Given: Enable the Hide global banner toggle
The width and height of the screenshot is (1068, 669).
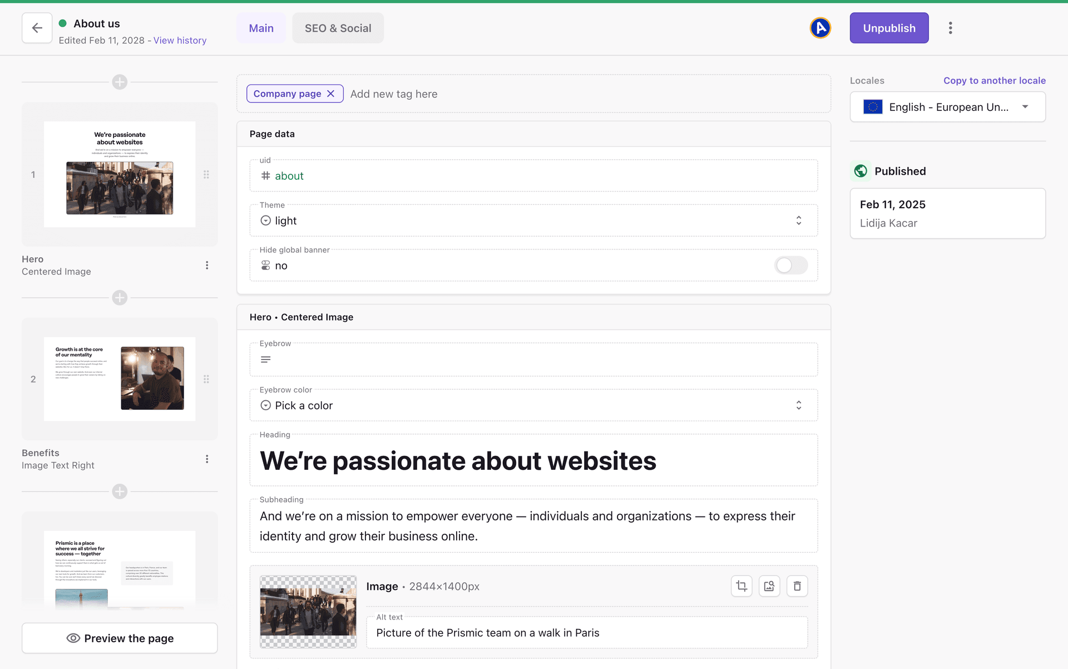Looking at the screenshot, I should 790,265.
